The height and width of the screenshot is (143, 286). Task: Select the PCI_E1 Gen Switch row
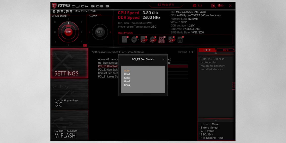[143, 66]
